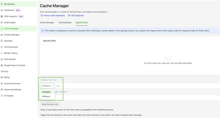Click the Get Started rocket icon

pos(2,4)
